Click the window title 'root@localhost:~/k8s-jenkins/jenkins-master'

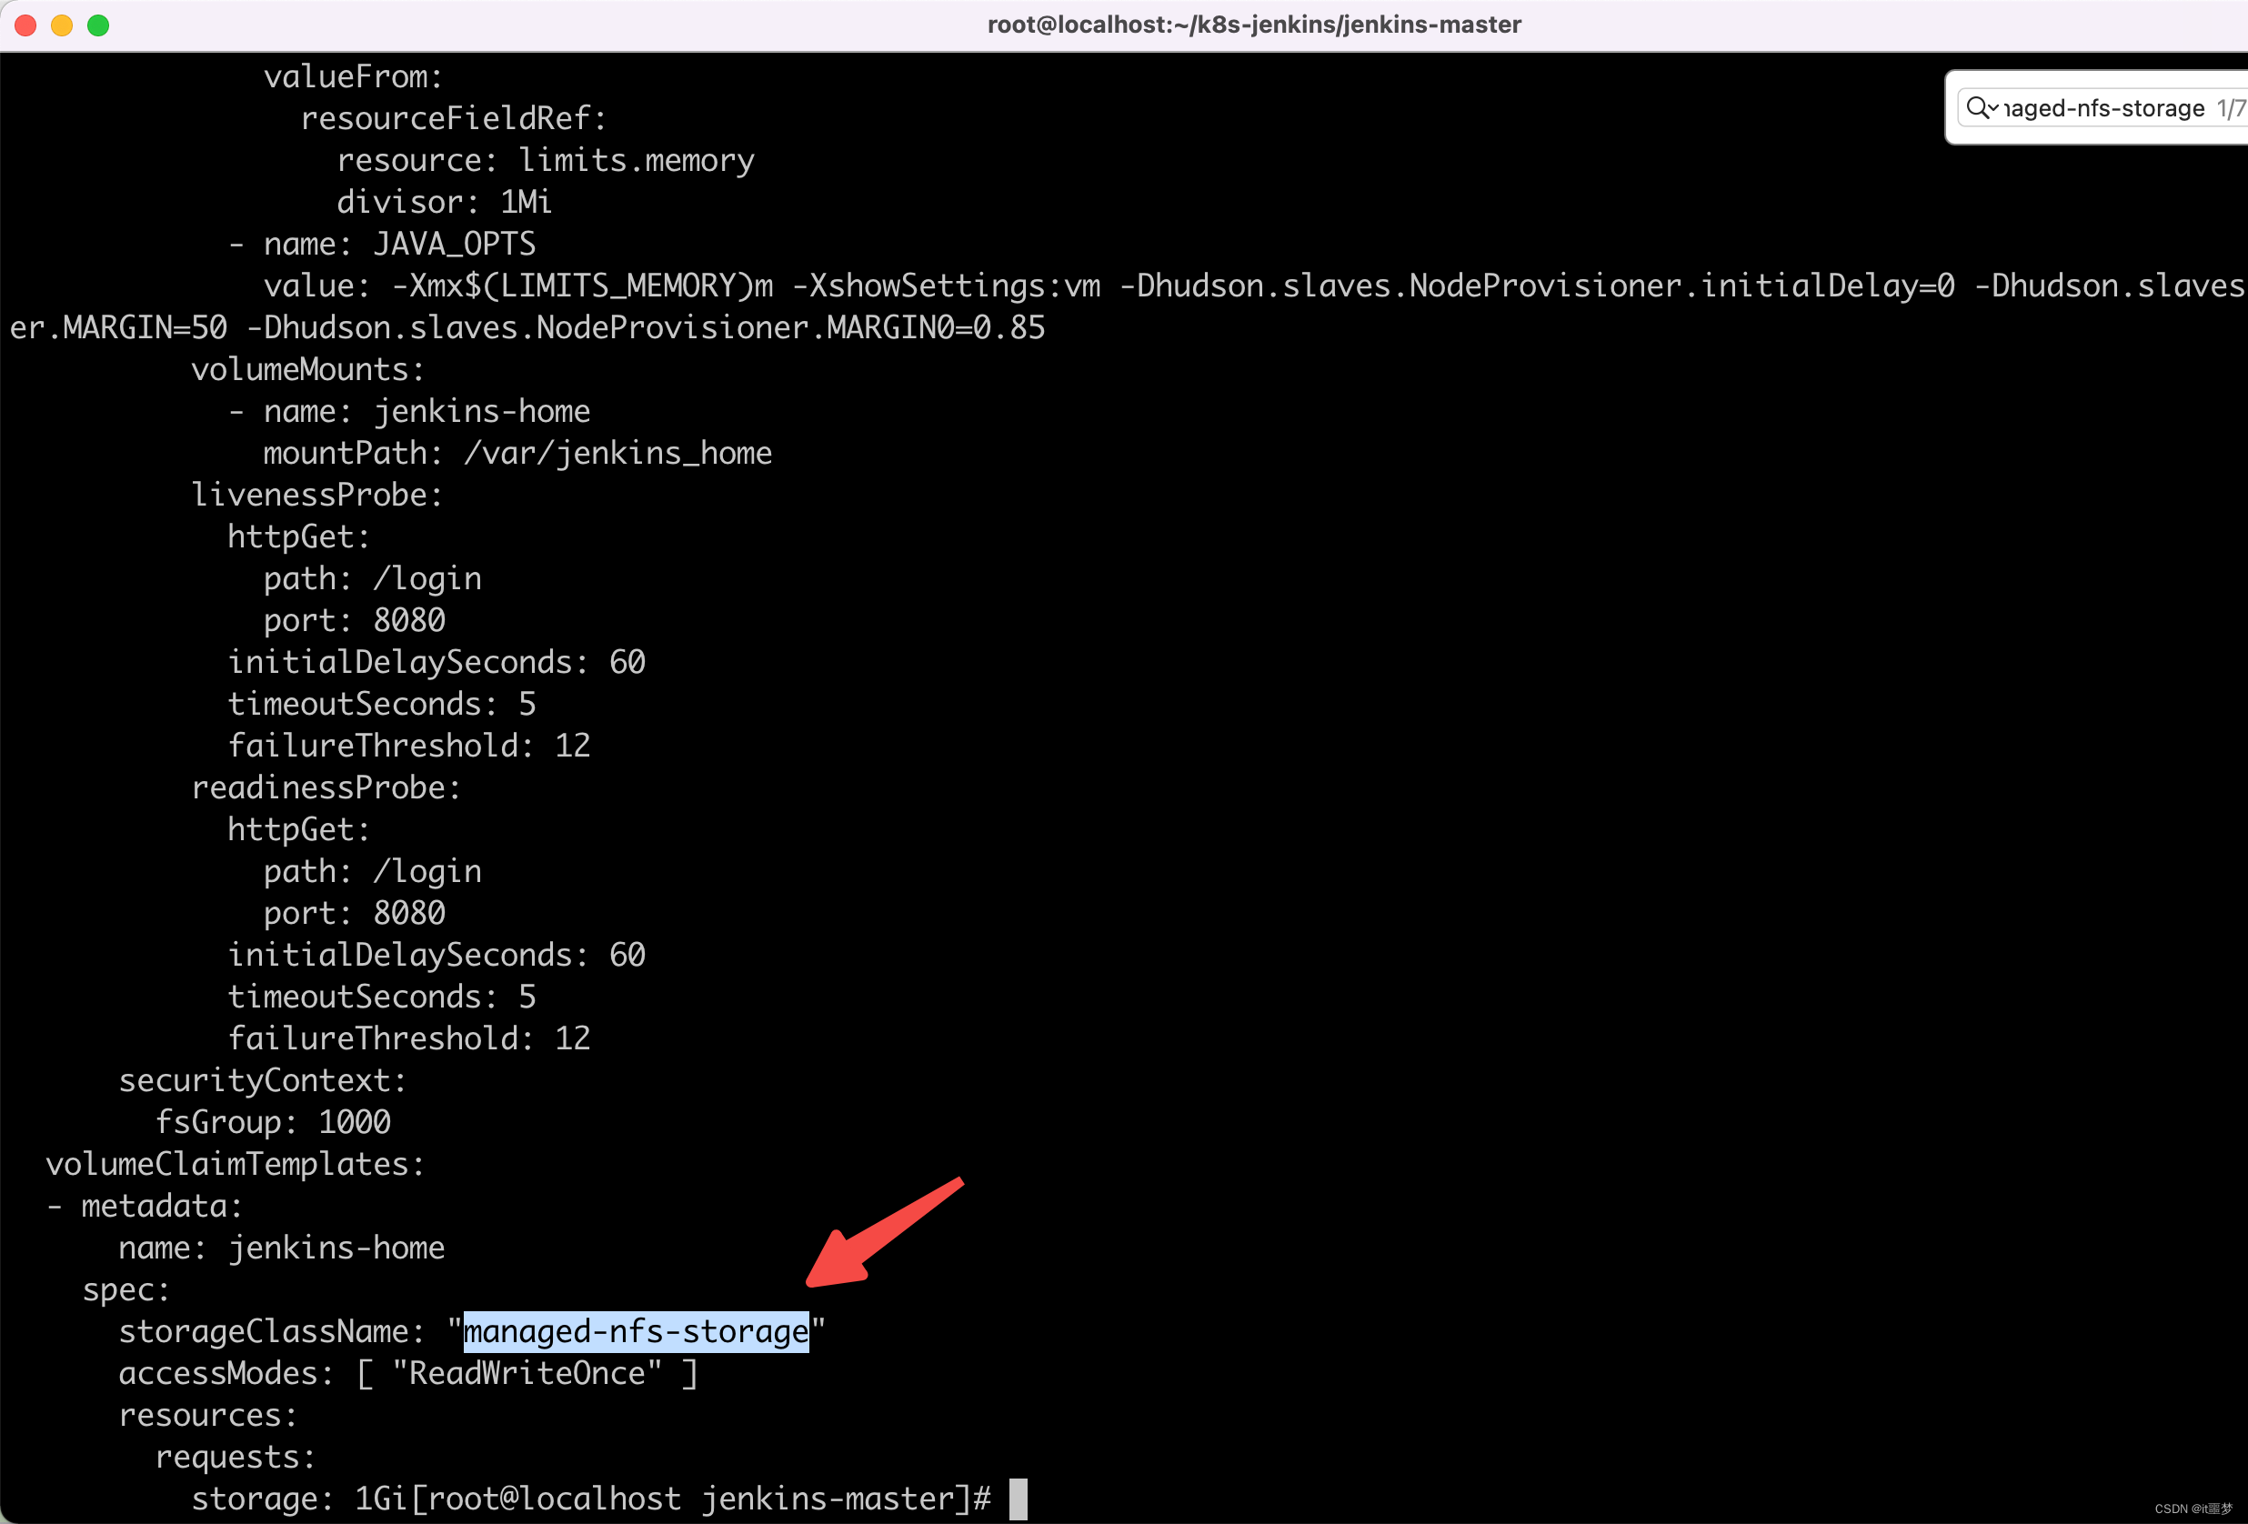click(1254, 25)
